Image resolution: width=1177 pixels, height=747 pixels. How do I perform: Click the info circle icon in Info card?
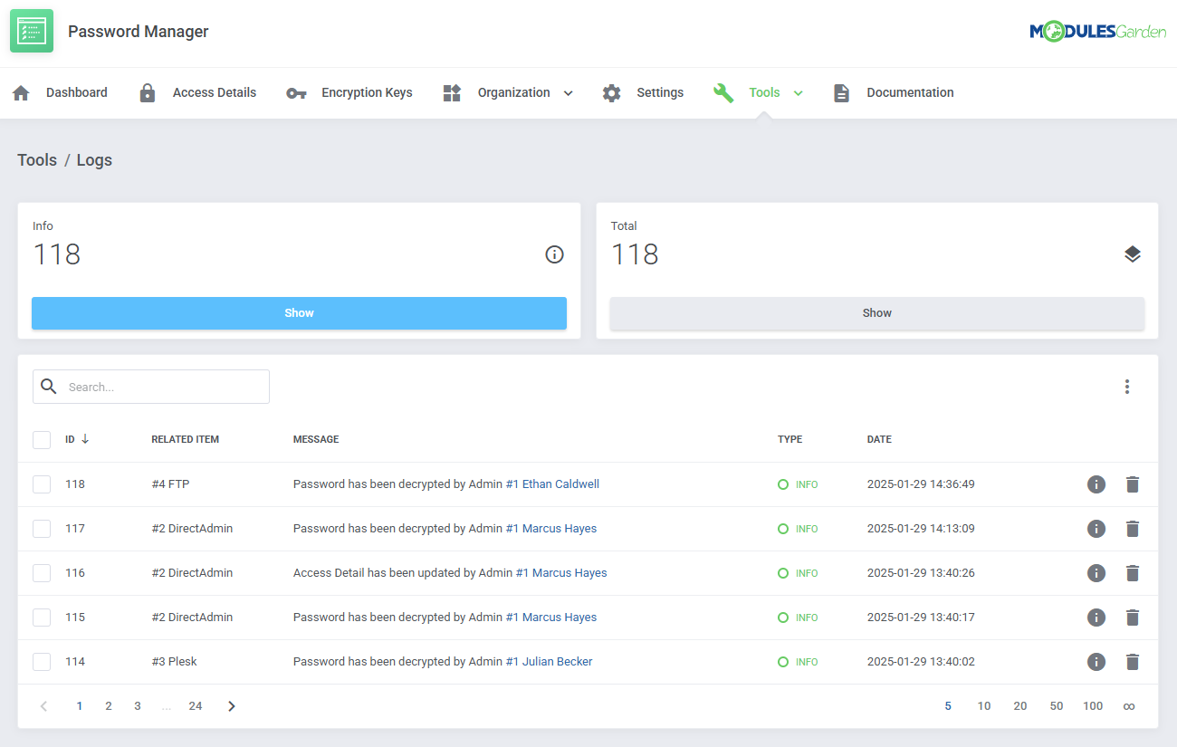(554, 254)
